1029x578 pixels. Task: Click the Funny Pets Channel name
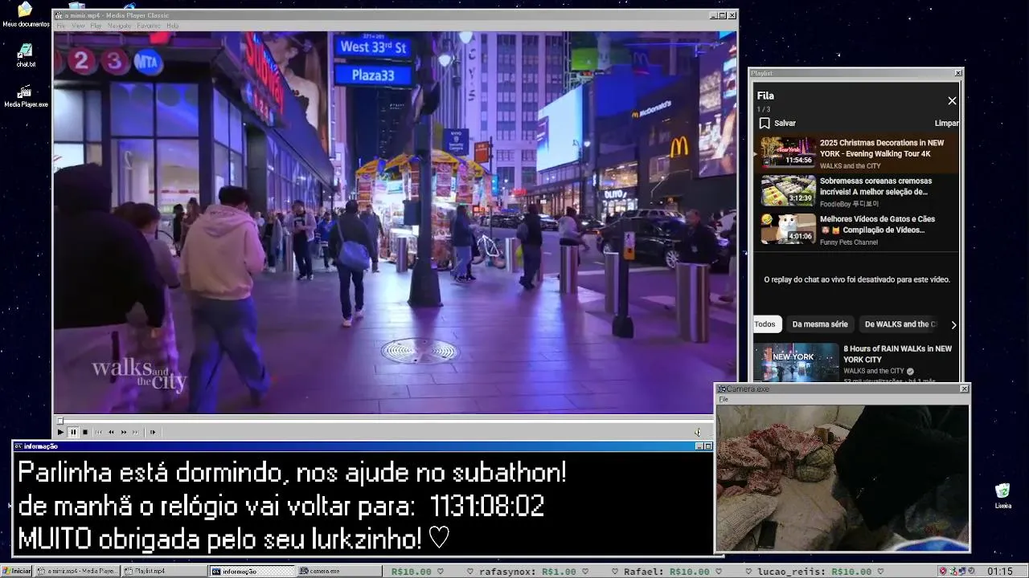click(x=849, y=242)
